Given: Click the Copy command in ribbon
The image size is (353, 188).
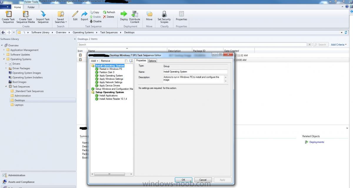Looking at the screenshot, I should pos(94,12).
